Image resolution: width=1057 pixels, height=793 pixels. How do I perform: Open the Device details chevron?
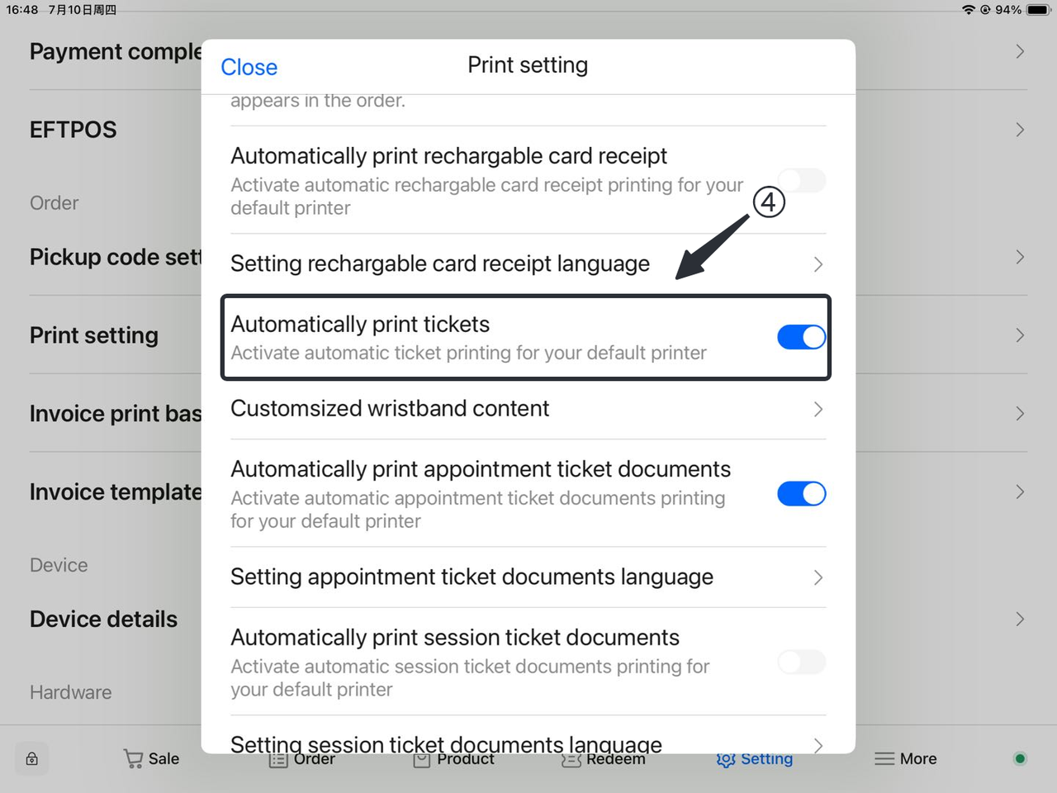coord(1020,620)
